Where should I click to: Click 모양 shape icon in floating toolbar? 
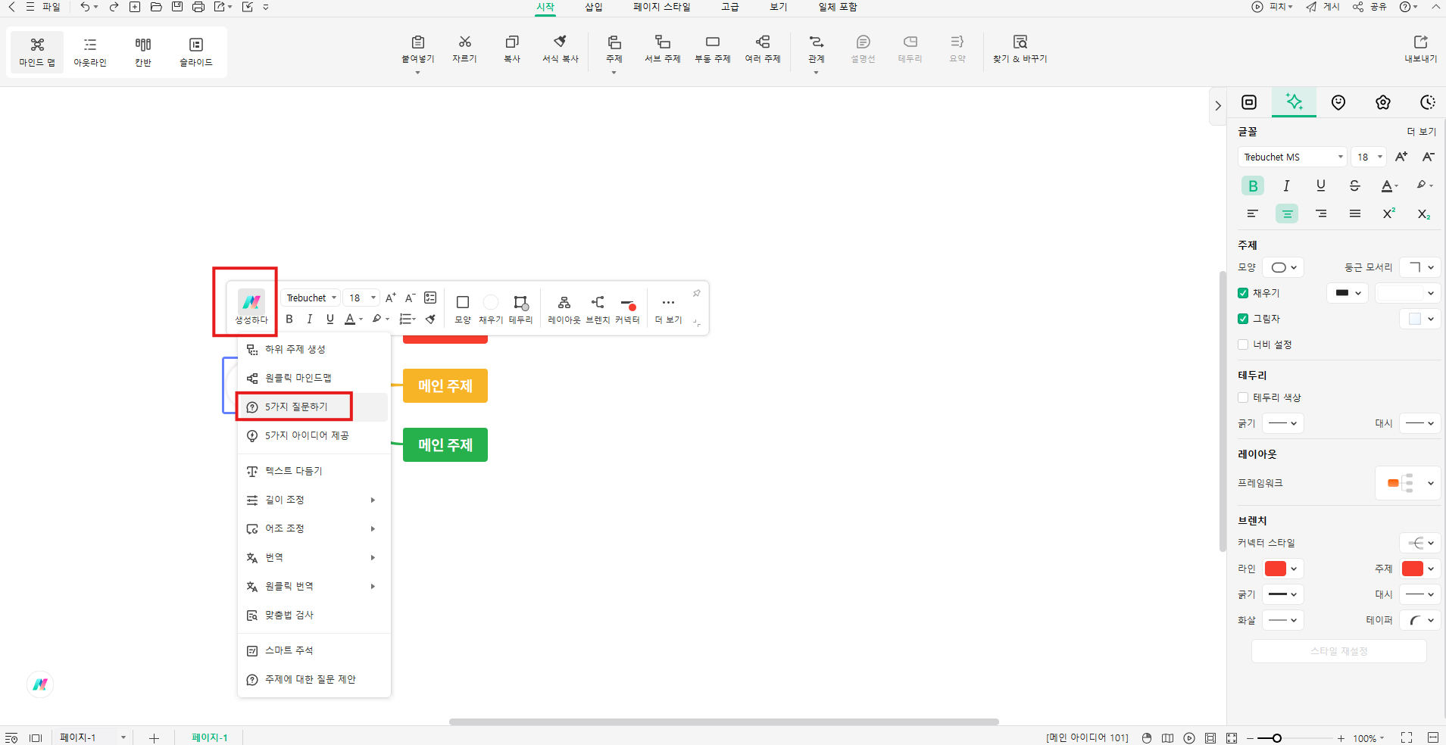coord(463,309)
